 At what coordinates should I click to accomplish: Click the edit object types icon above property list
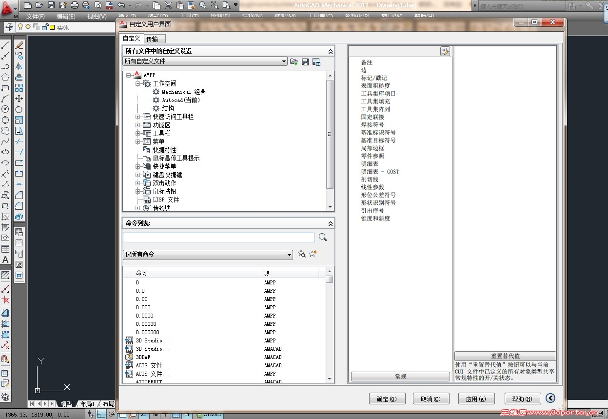(x=445, y=51)
